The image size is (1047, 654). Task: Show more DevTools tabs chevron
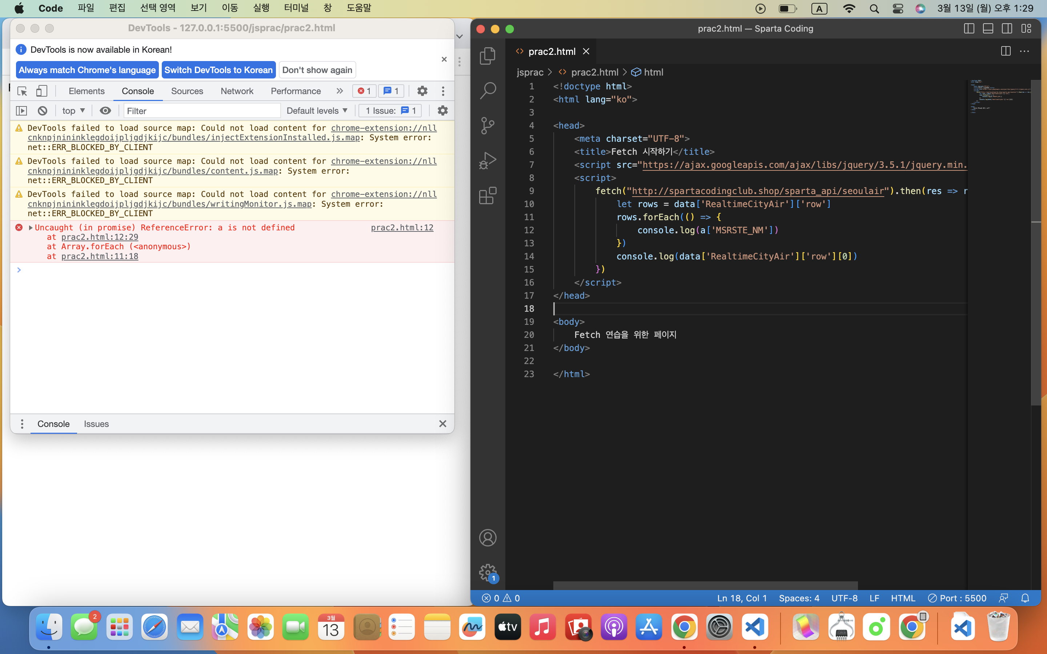pos(340,91)
